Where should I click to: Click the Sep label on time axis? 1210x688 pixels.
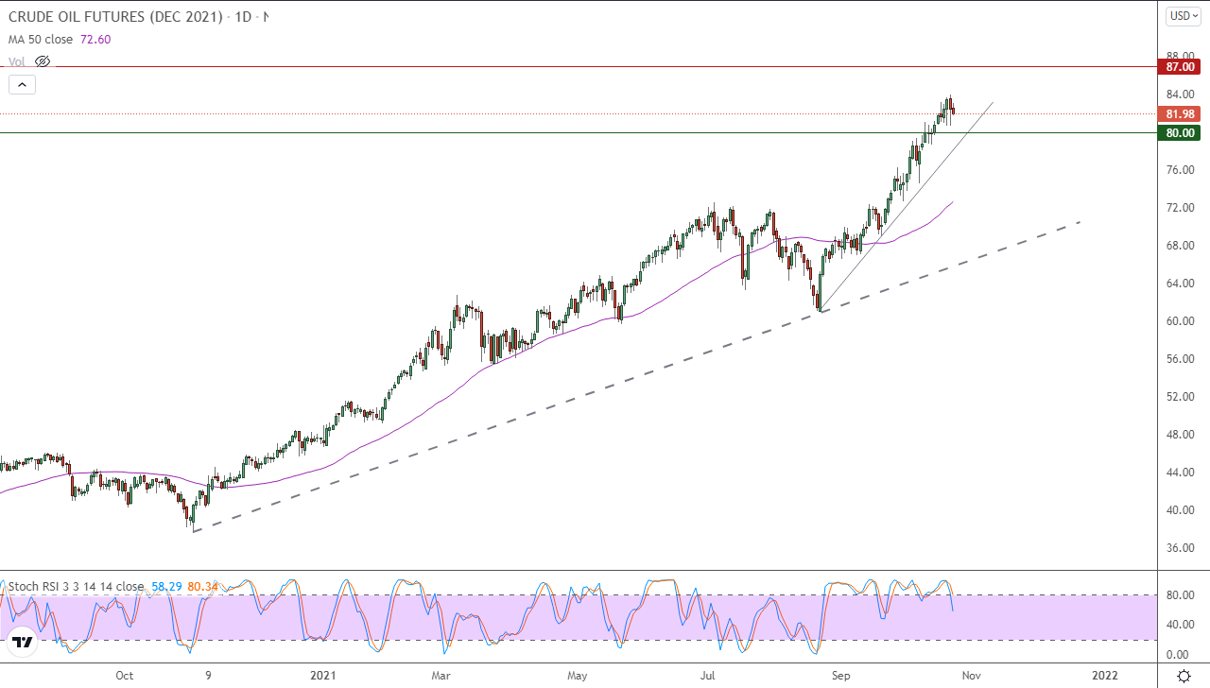(842, 676)
